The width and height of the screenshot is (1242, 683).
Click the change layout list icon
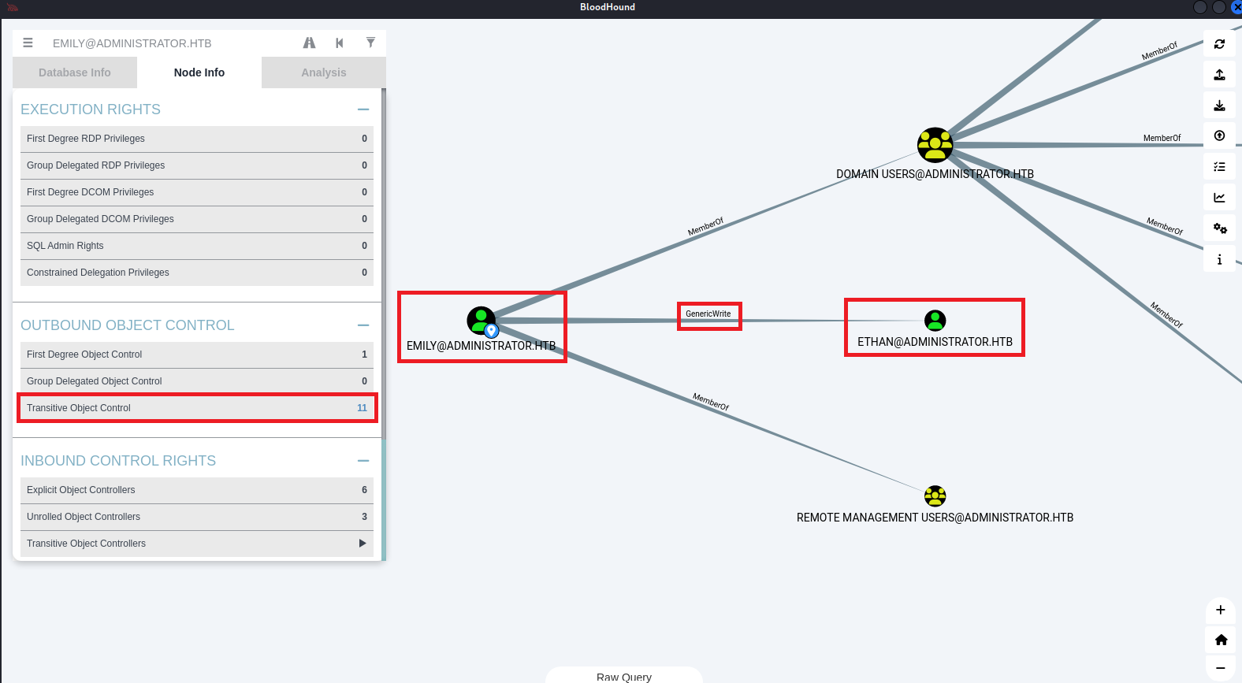[x=1219, y=167]
